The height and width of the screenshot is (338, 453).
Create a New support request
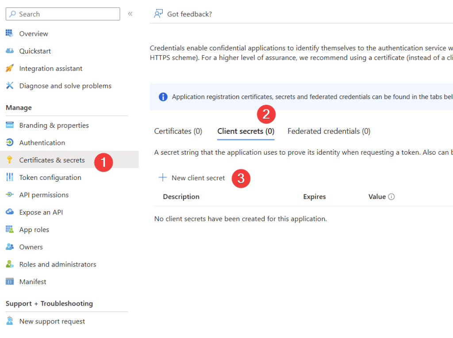(x=52, y=321)
